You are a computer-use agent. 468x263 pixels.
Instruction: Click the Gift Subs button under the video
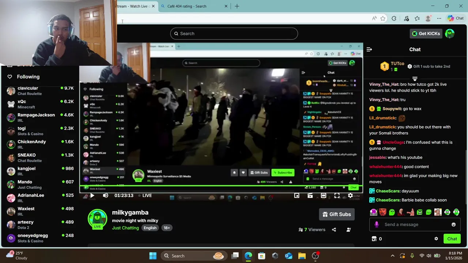[337, 214]
